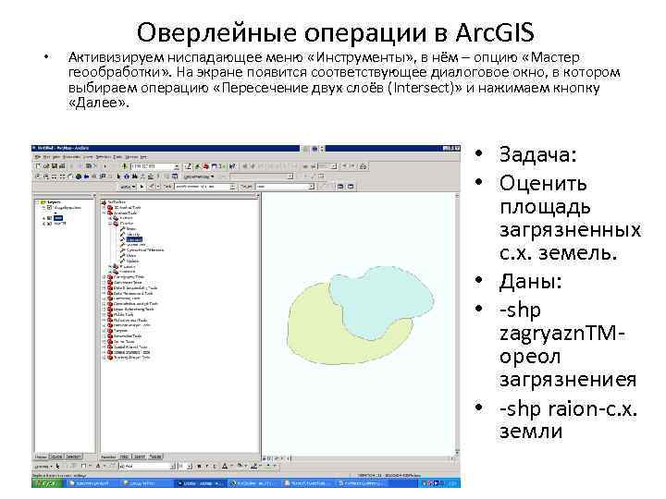Switch to the Search tab in ArcToolbox

pos(139,457)
